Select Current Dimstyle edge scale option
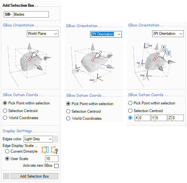Viewport: 187px width, 183px height. [21, 151]
